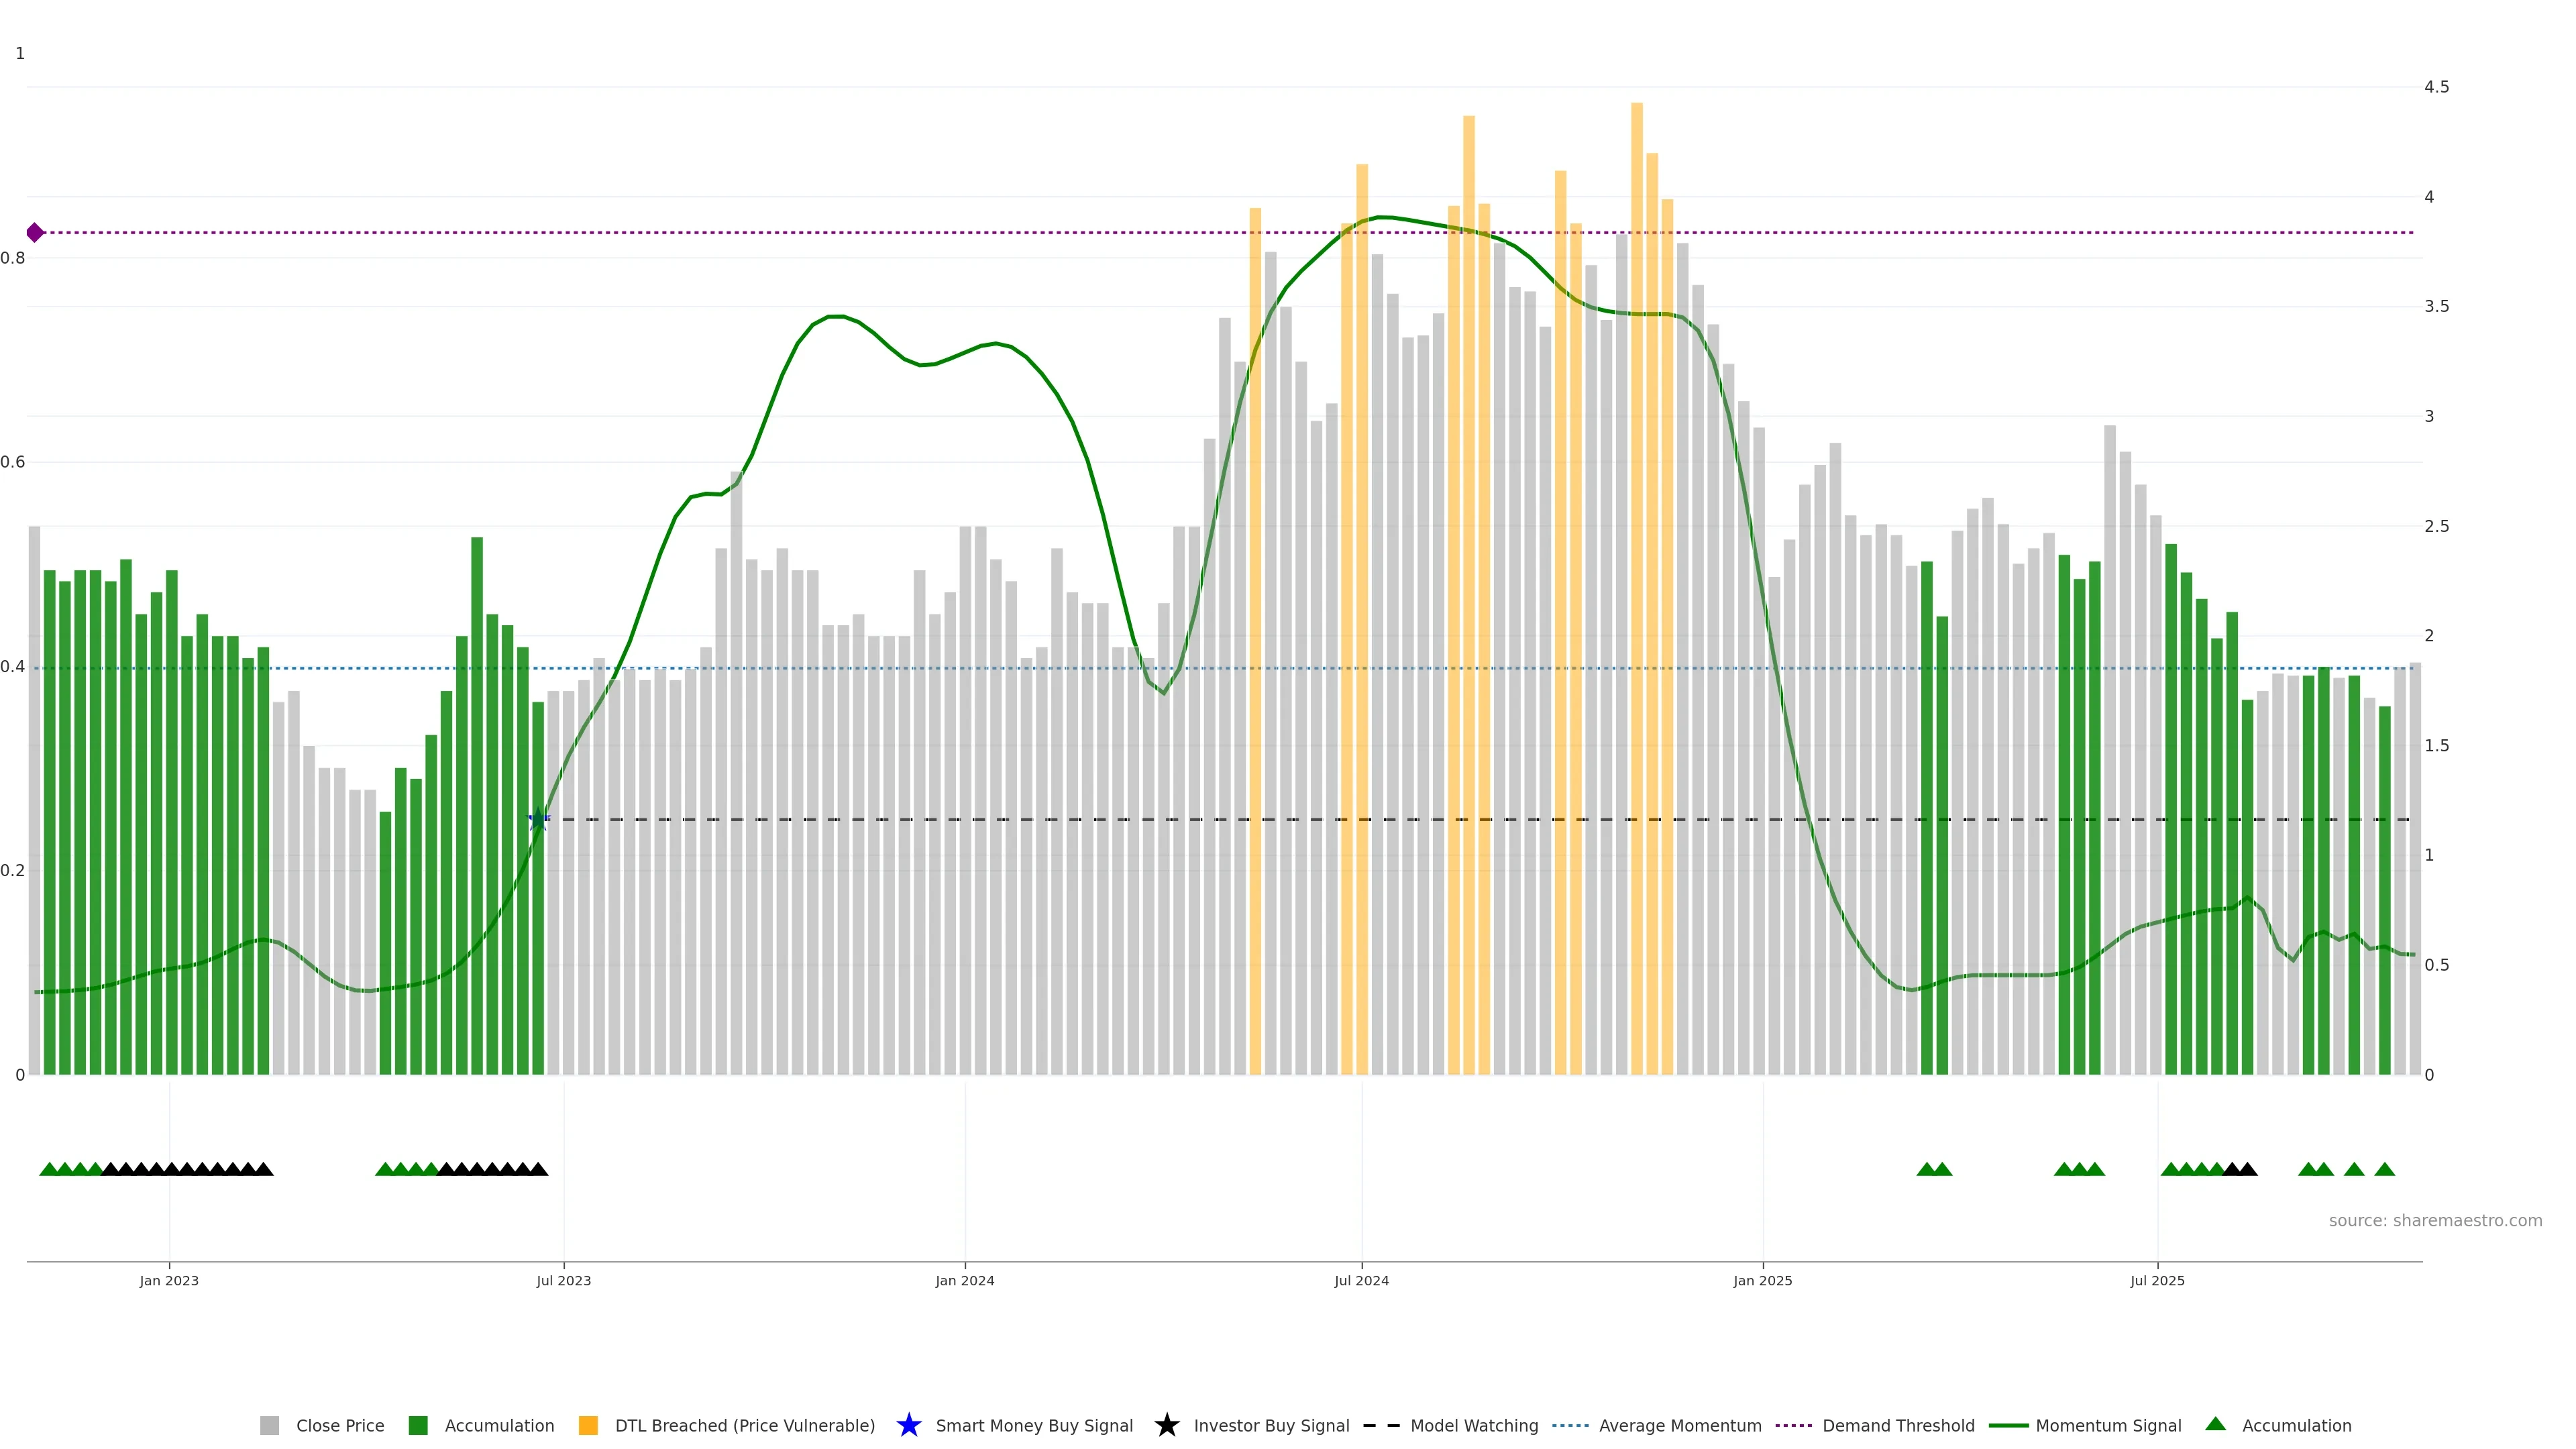
Task: Click the dashed Model Watching legend symbol
Action: coord(1381,1425)
